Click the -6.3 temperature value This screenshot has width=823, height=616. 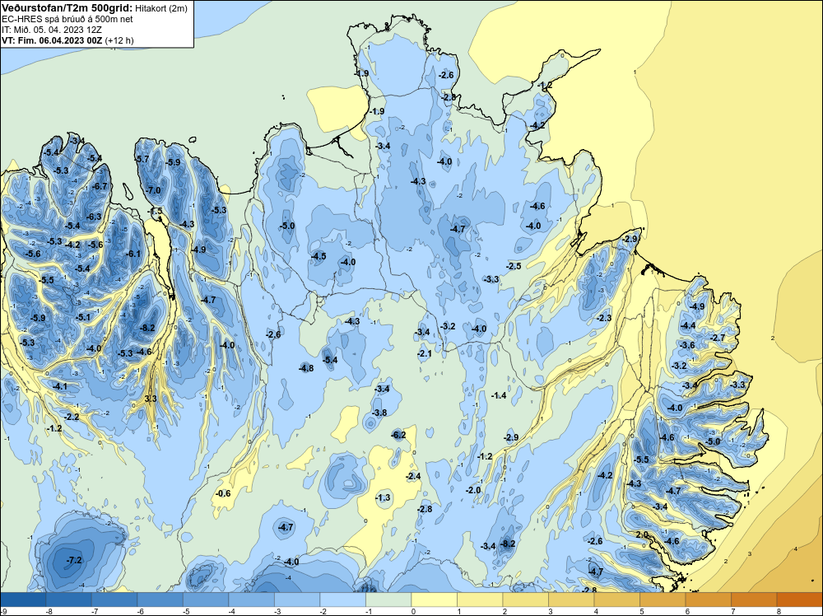tap(94, 217)
